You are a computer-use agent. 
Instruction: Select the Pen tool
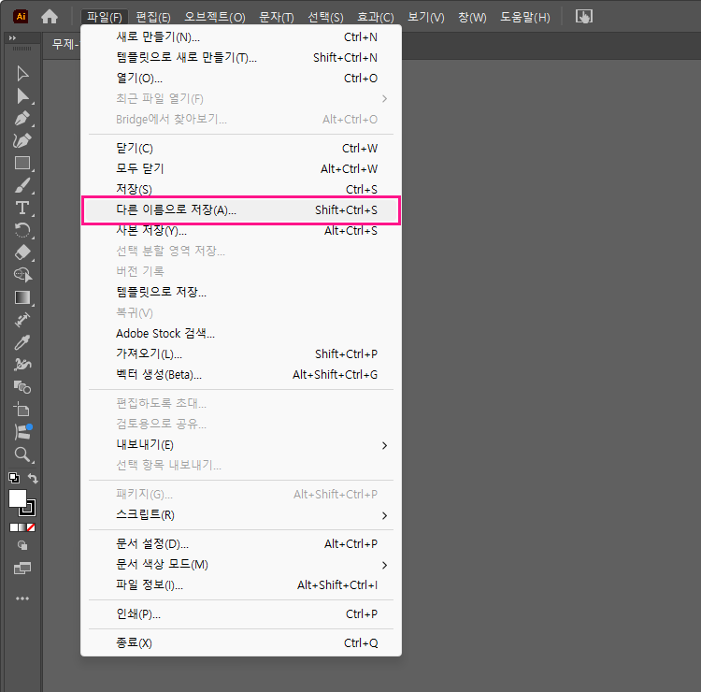pyautogui.click(x=22, y=119)
